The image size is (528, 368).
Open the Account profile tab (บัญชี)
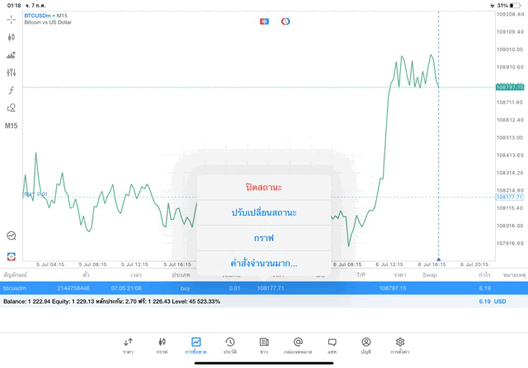(x=365, y=345)
